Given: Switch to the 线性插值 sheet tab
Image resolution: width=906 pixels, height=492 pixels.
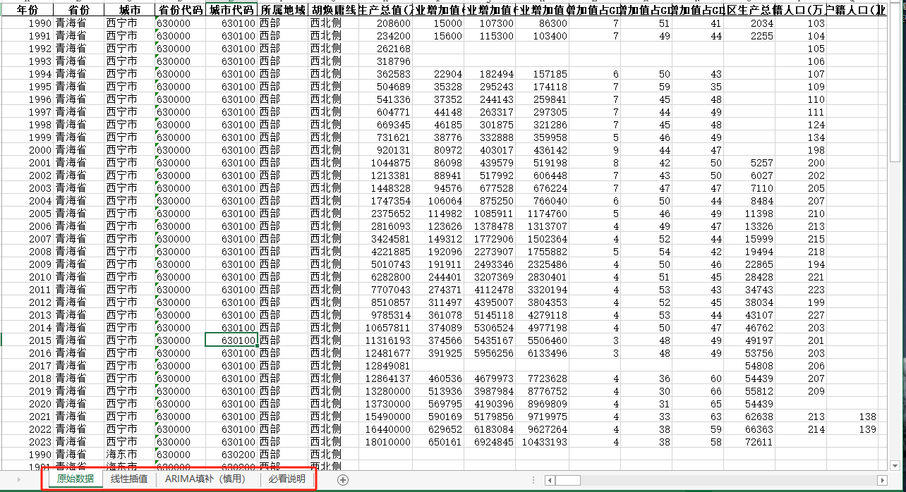Looking at the screenshot, I should (129, 479).
